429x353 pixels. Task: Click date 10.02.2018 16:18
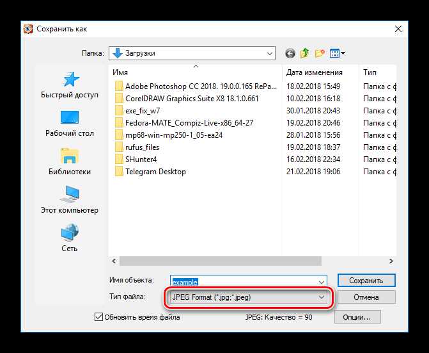[313, 99]
